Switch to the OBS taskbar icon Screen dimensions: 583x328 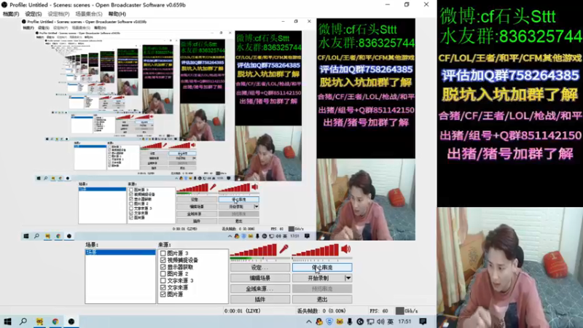click(71, 321)
